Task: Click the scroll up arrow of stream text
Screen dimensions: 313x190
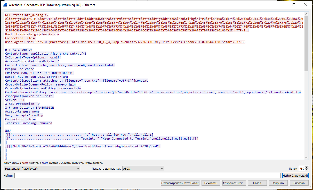Action: pos(307,14)
